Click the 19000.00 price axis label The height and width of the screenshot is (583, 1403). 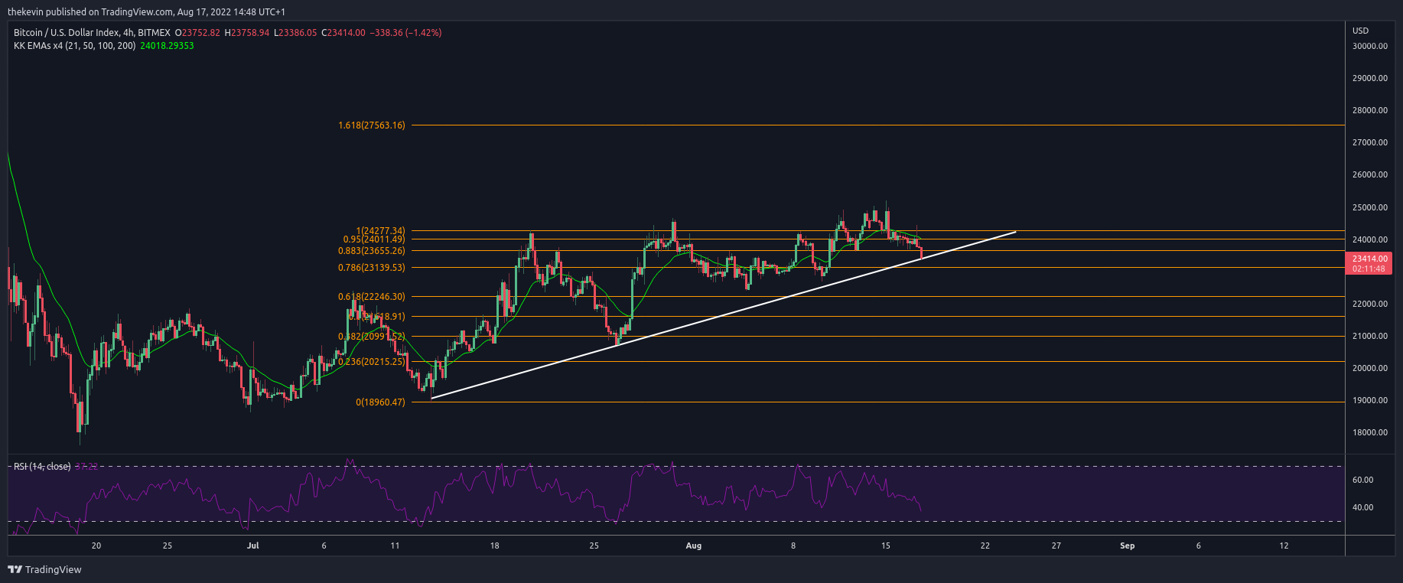point(1369,400)
